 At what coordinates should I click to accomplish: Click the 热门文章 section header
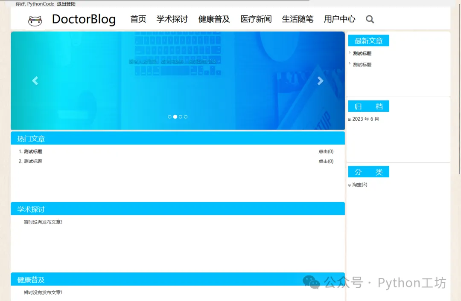[178, 138]
